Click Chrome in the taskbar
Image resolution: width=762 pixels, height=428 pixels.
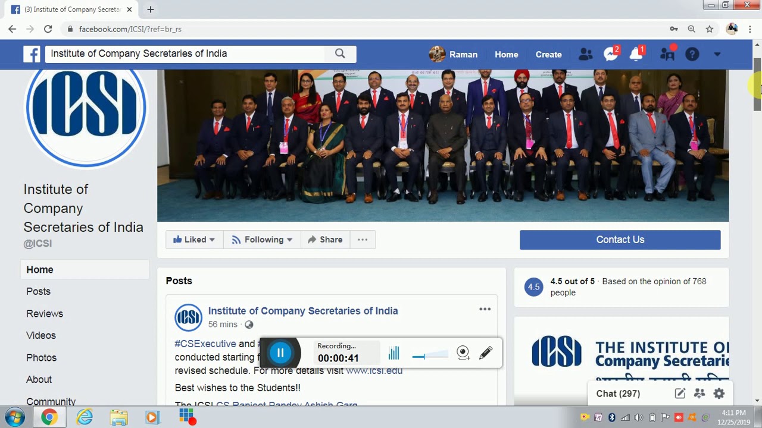coord(49,417)
